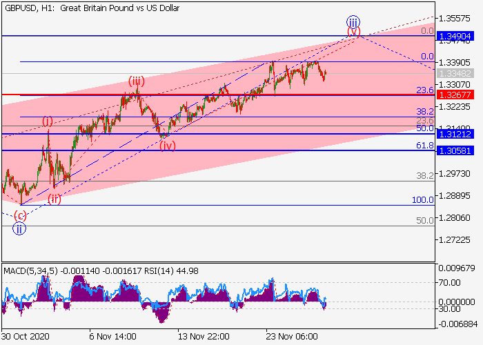Select the red (iii) wave marker
The width and height of the screenshot is (483, 345).
tap(137, 82)
